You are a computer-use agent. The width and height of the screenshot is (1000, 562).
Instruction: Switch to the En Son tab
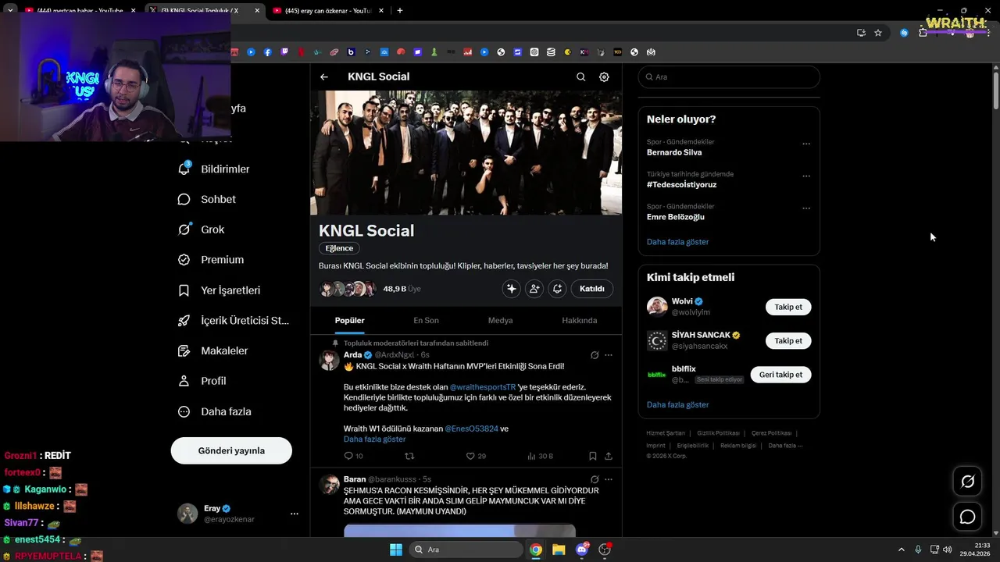(426, 320)
